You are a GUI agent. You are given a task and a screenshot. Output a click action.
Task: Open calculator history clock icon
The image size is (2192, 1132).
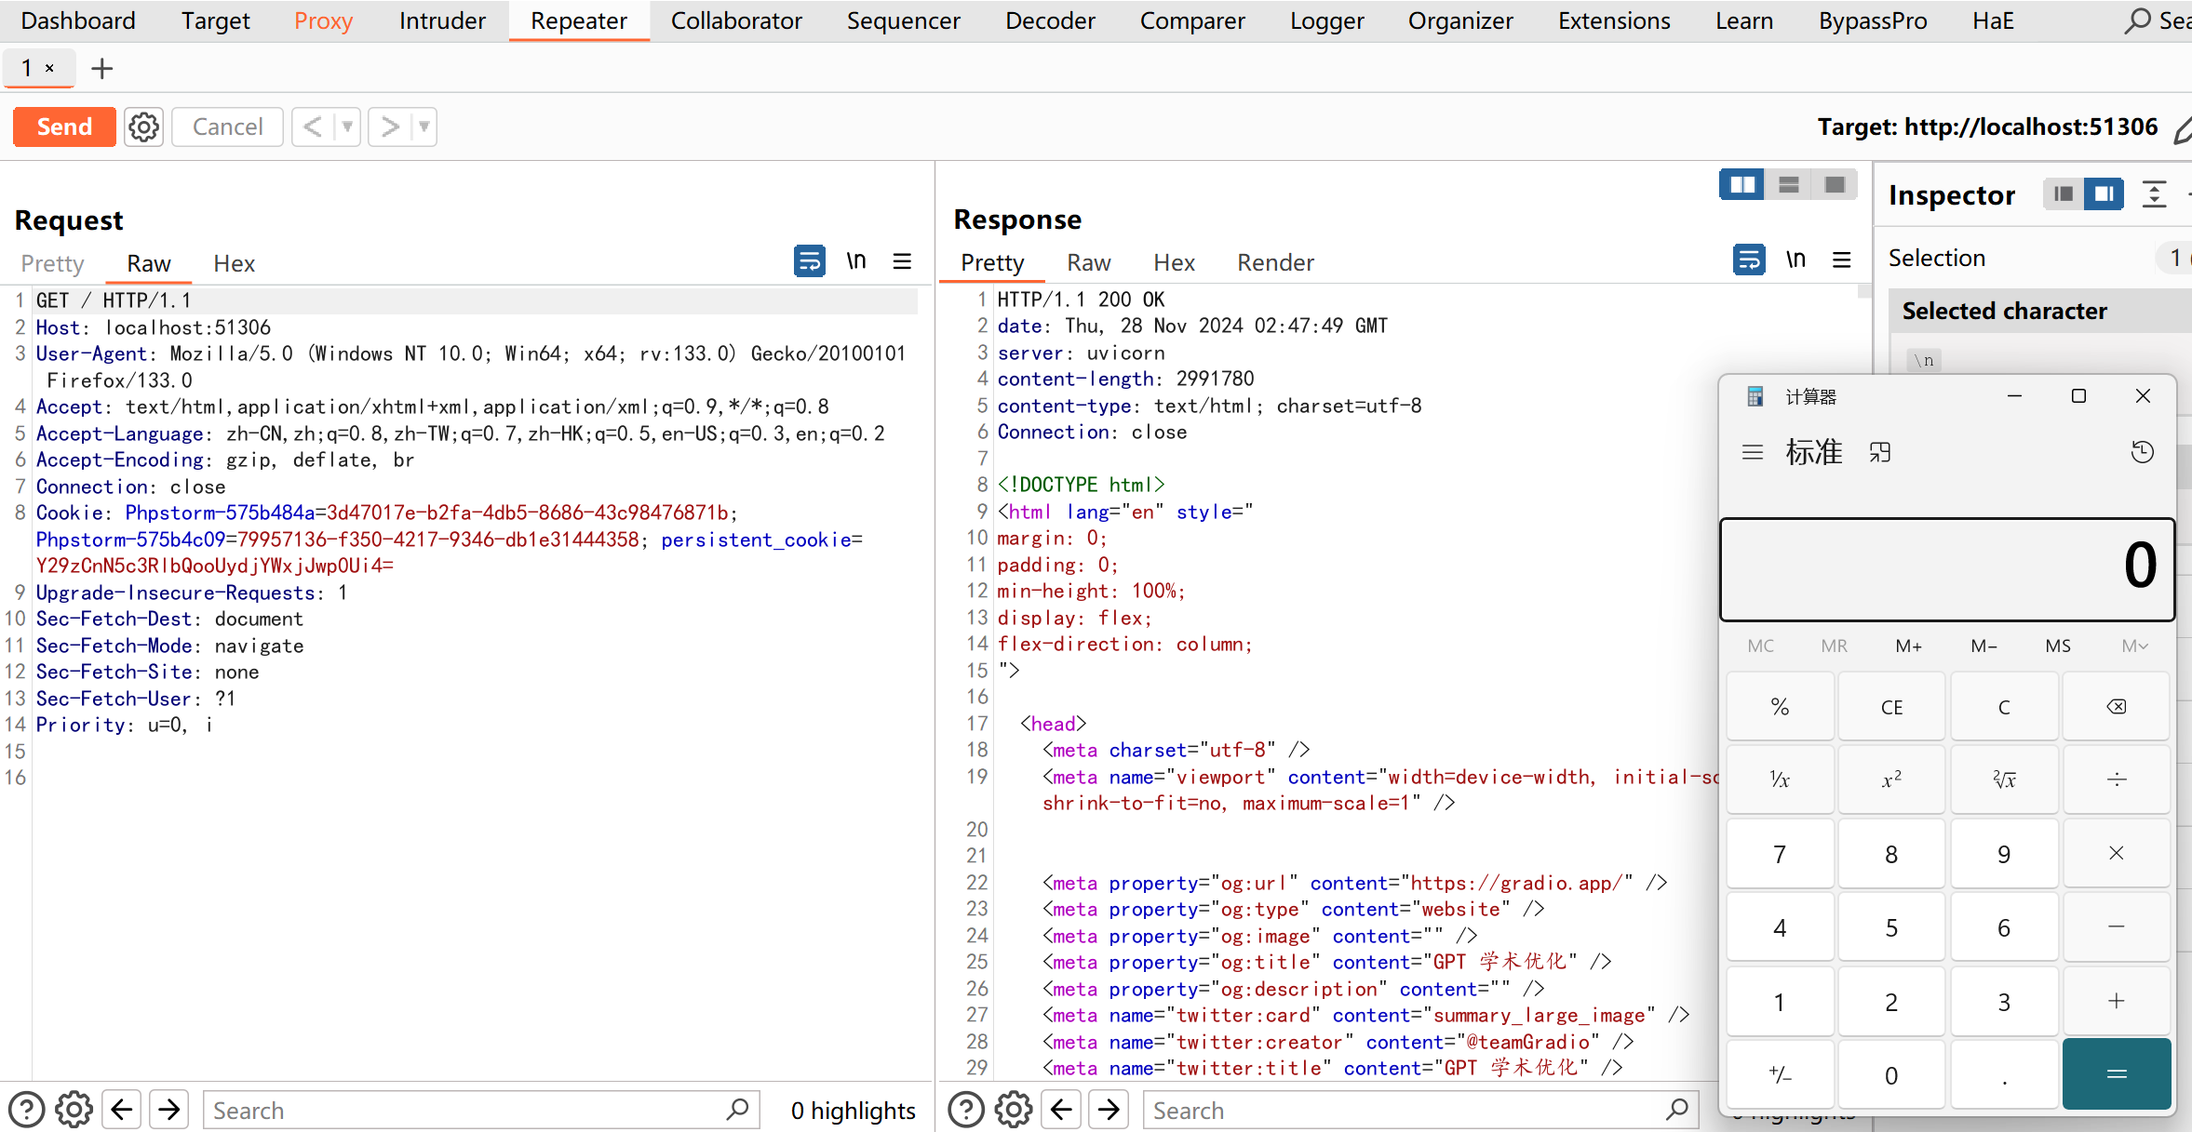click(2142, 453)
